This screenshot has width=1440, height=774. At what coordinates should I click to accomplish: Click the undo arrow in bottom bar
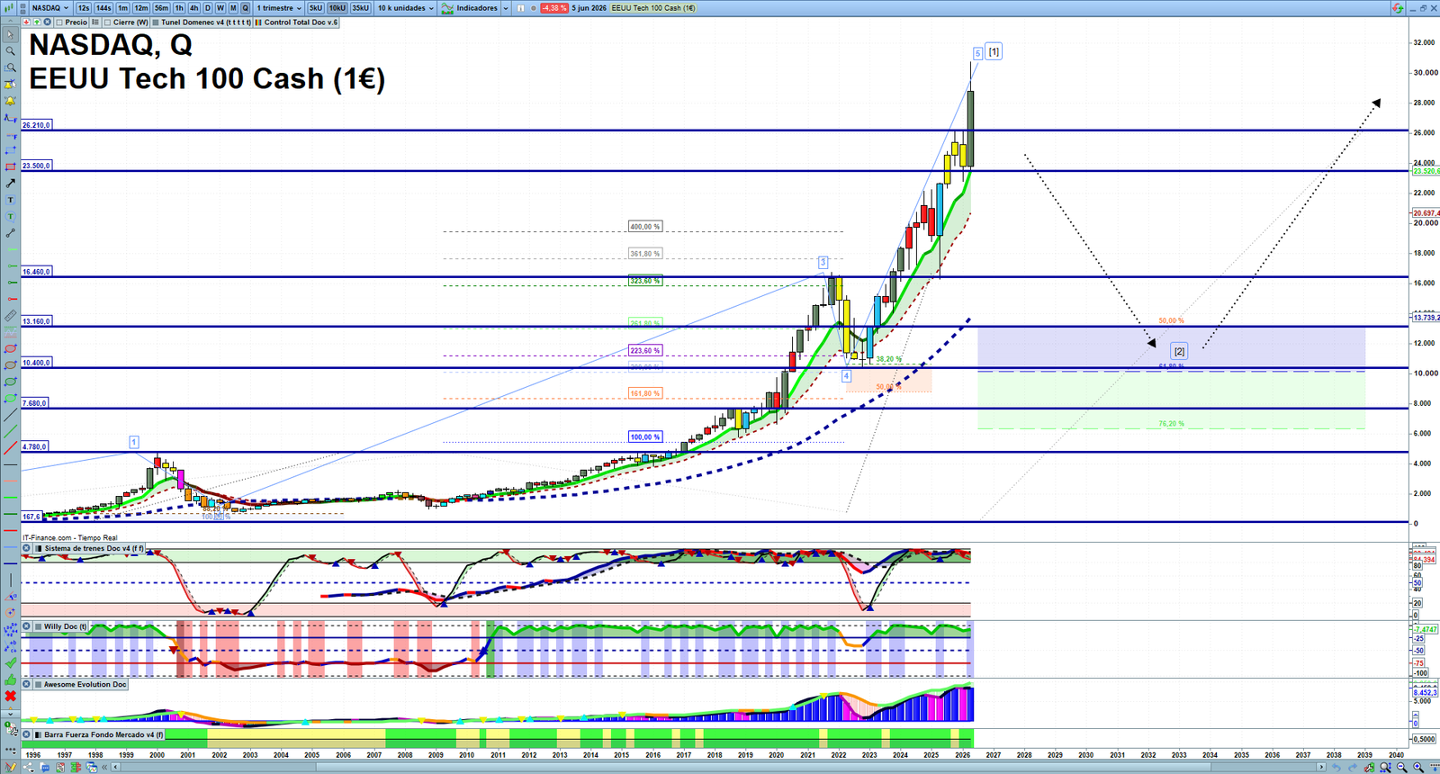pos(1336,767)
